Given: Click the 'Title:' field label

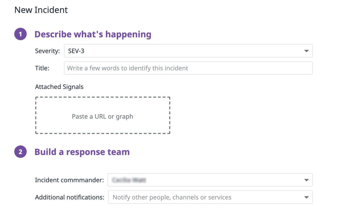Looking at the screenshot, I should click(x=42, y=68).
